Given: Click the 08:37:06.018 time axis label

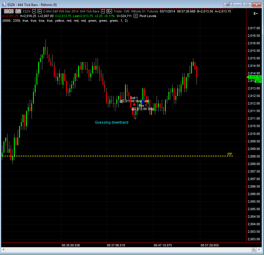Looking at the screenshot, I should pos(116,245).
